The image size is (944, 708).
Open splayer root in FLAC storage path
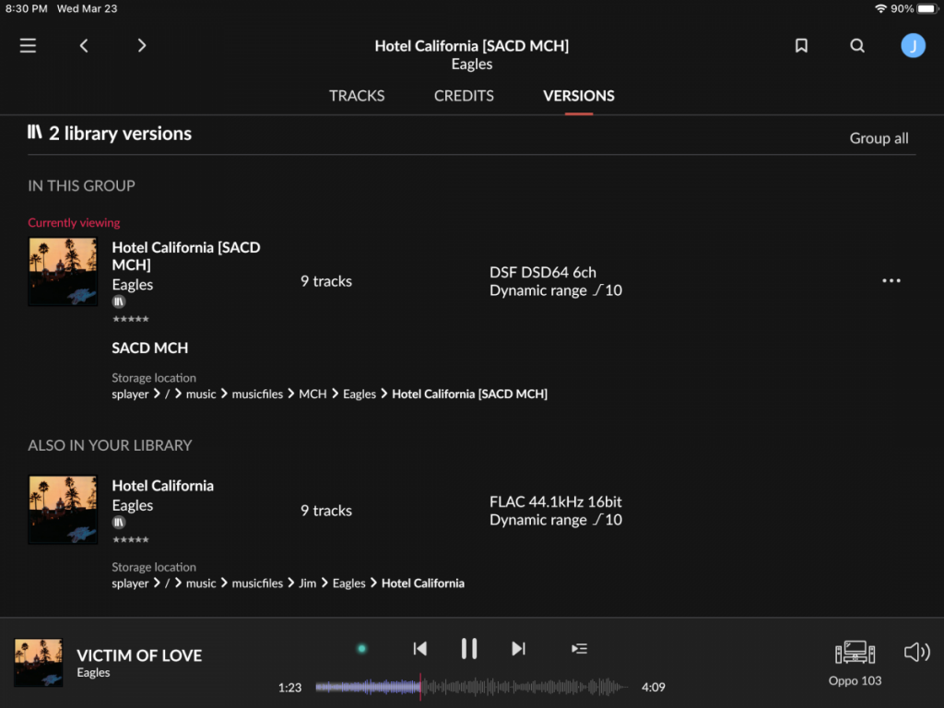pos(130,584)
